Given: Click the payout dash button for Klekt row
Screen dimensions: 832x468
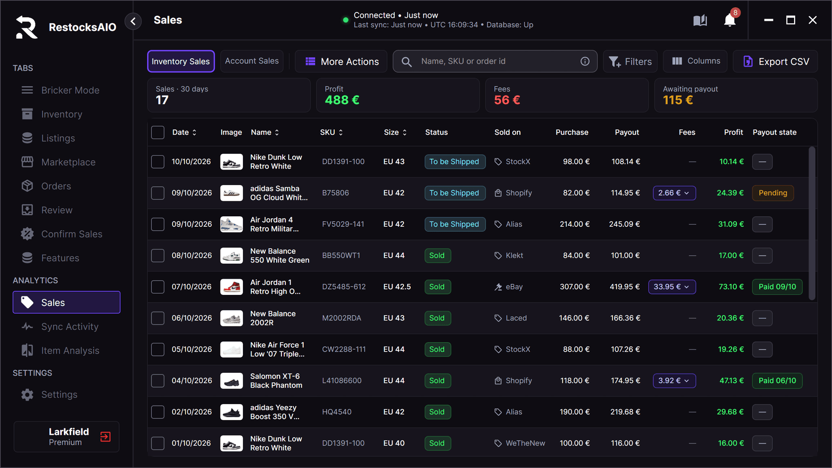Looking at the screenshot, I should pyautogui.click(x=762, y=255).
